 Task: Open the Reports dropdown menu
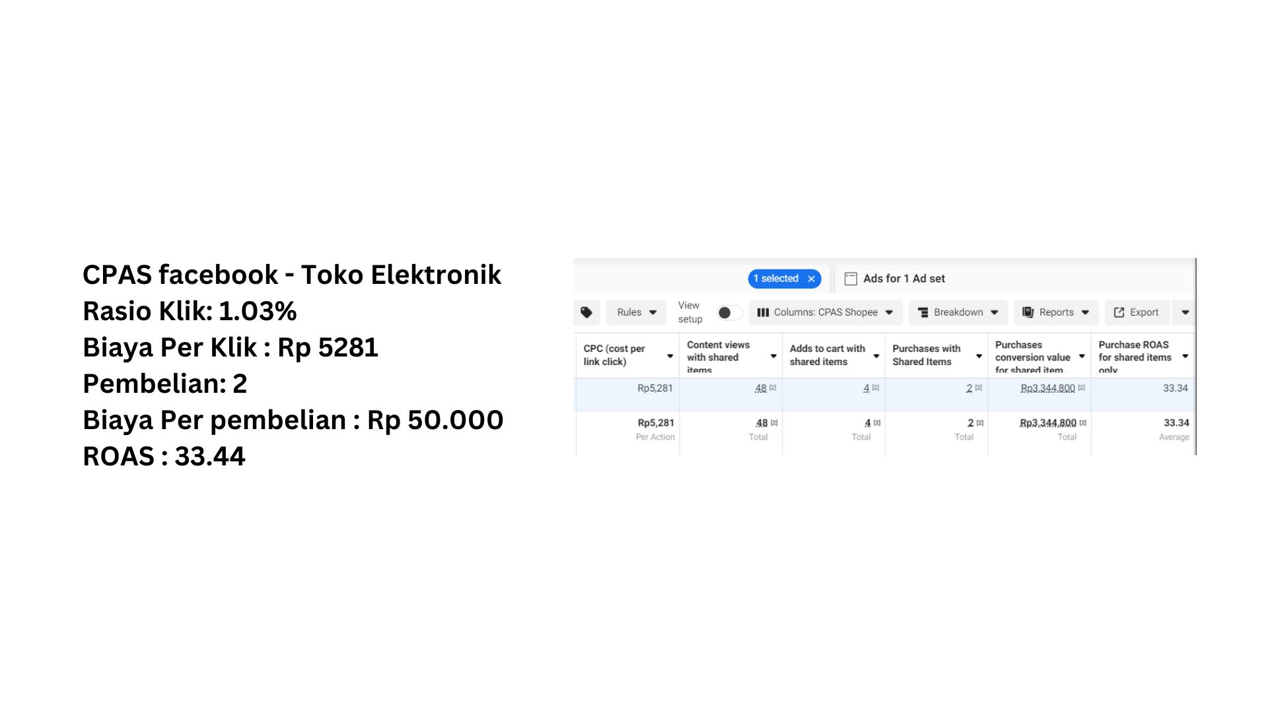(1056, 312)
